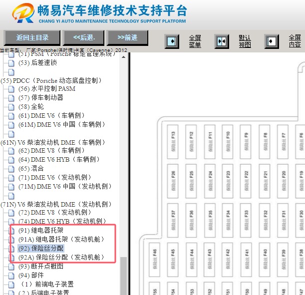305x295 pixels.
Task: Click page icon beside (65) 混合
Action: (11, 169)
